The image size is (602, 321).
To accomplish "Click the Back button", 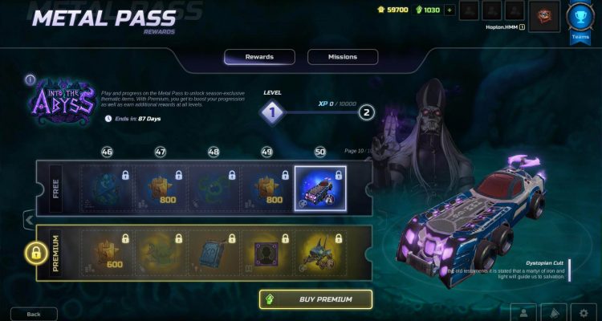I will (x=34, y=314).
